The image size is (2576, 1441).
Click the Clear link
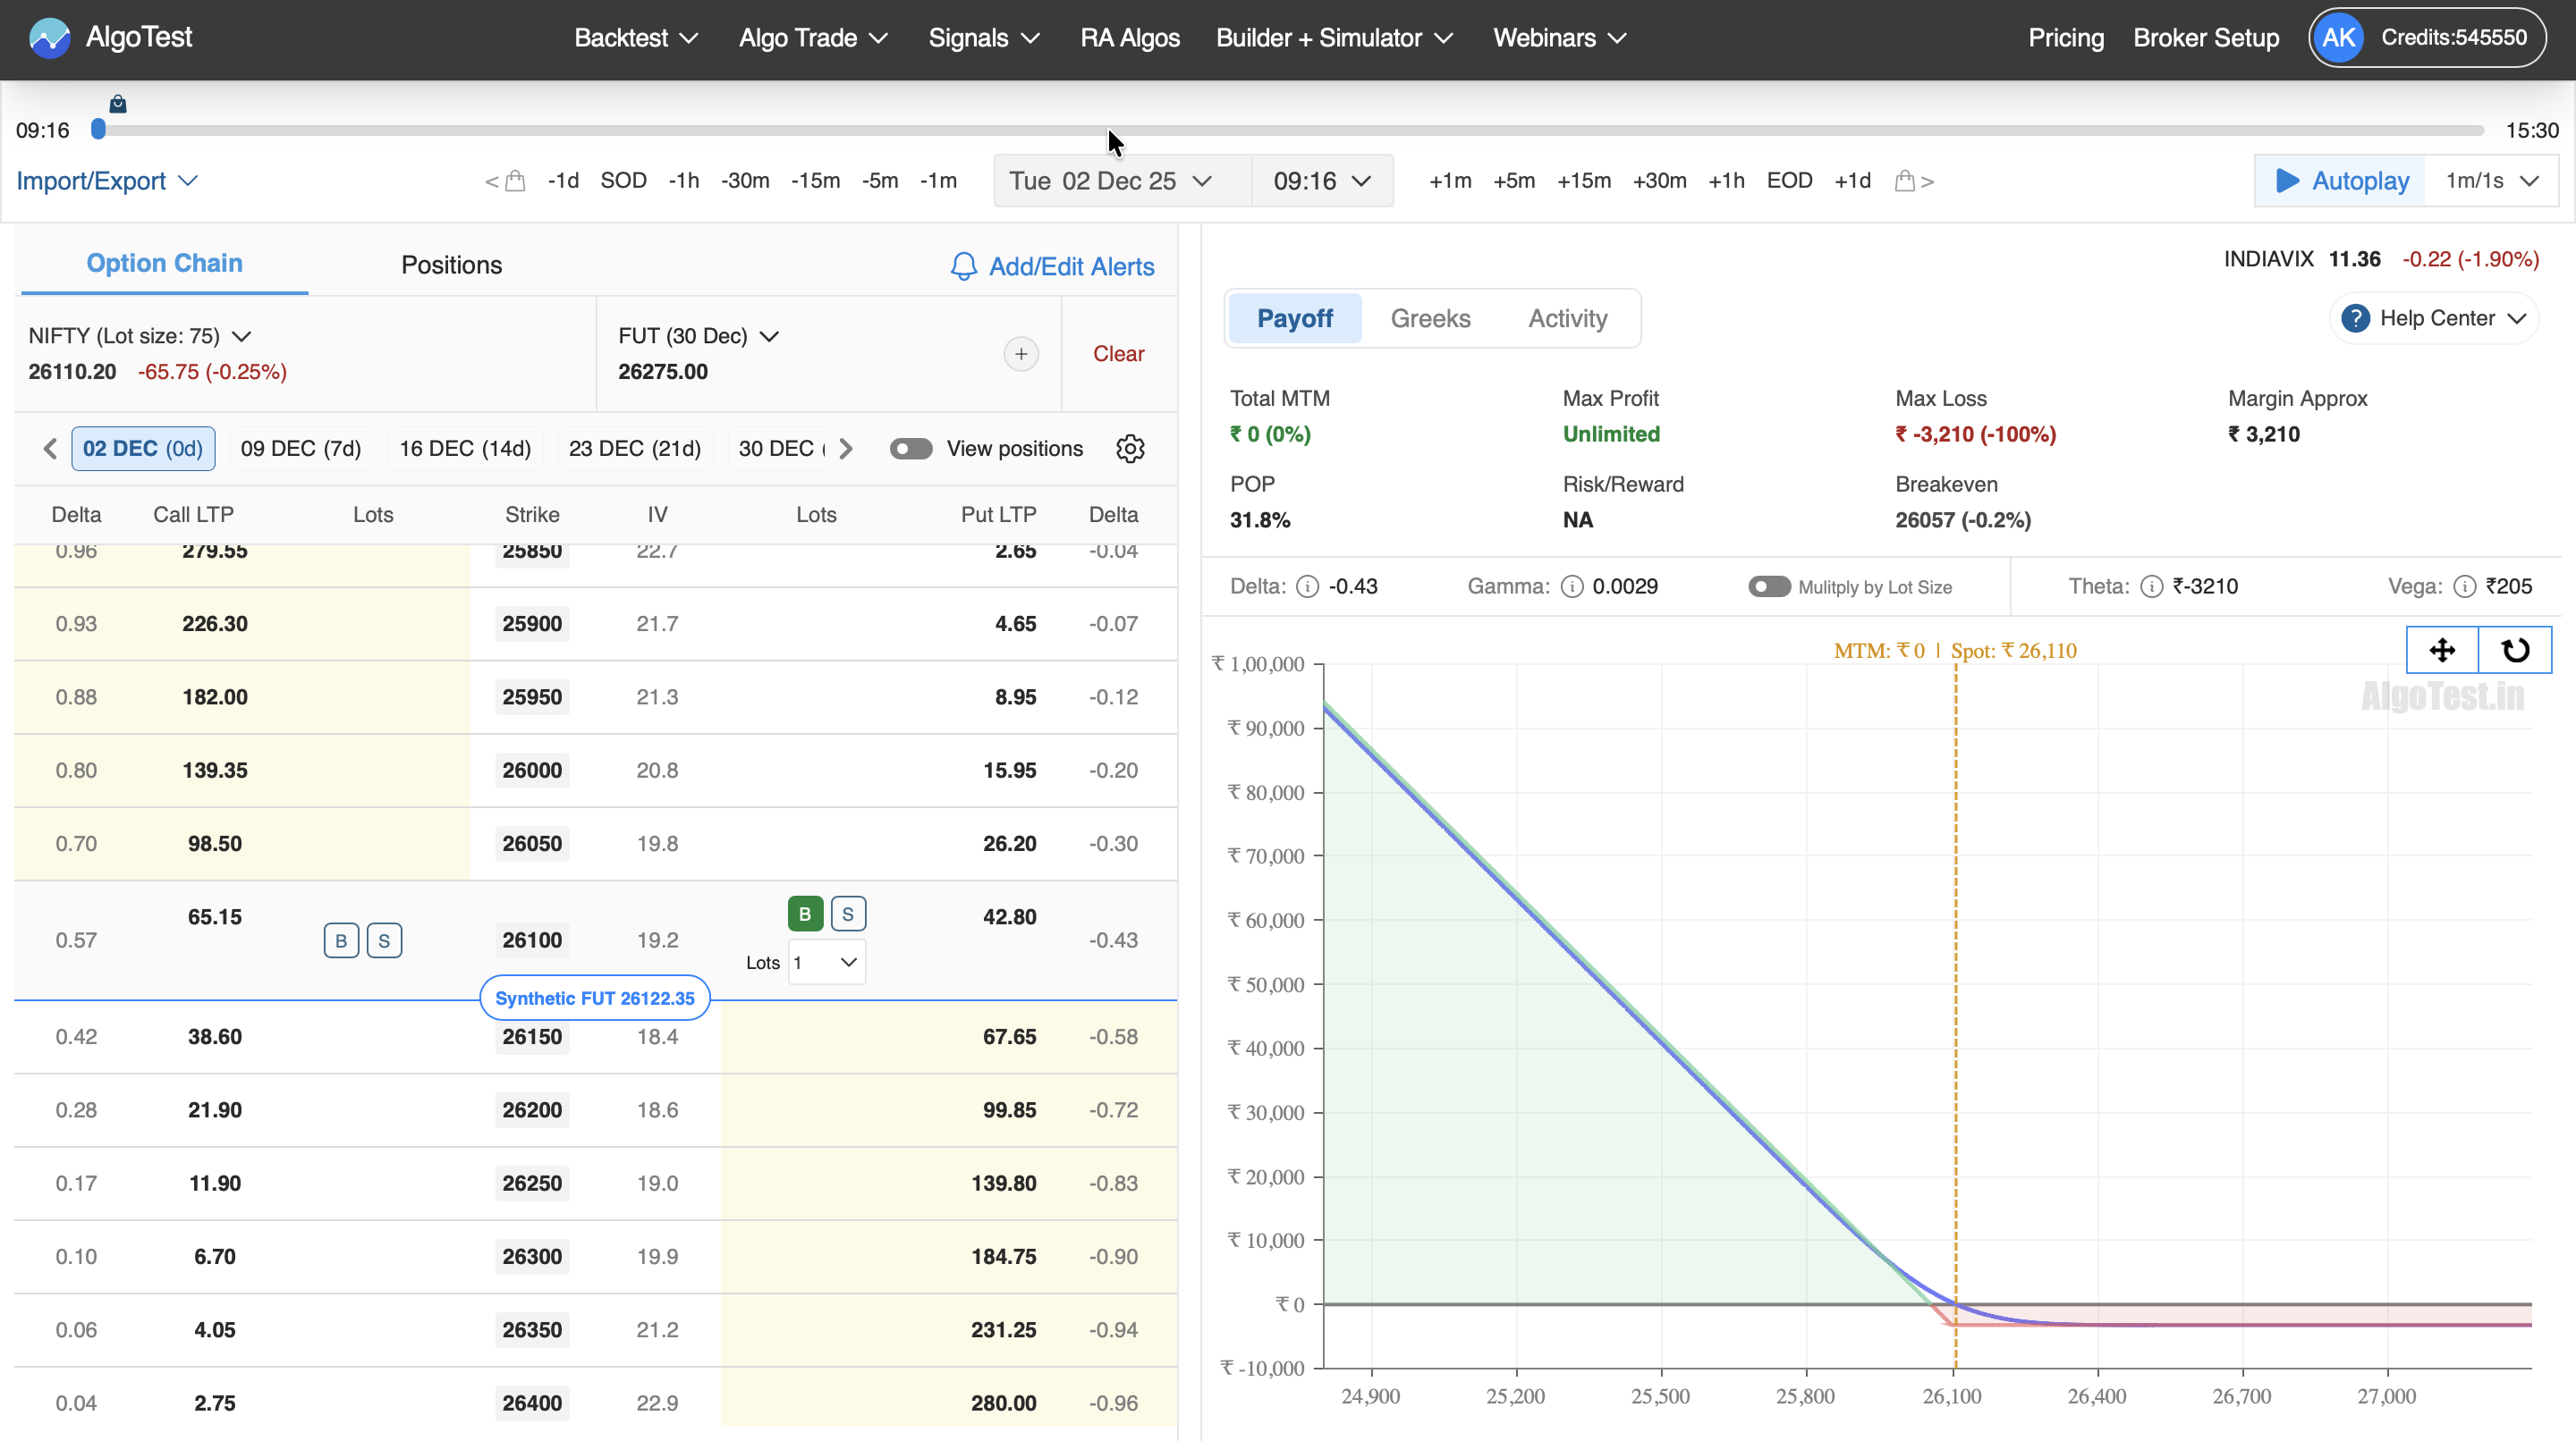pyautogui.click(x=1118, y=354)
